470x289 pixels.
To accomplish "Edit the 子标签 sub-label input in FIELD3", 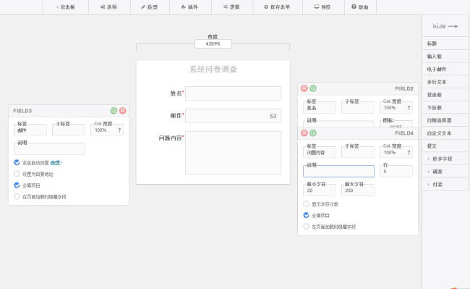I will (69, 130).
